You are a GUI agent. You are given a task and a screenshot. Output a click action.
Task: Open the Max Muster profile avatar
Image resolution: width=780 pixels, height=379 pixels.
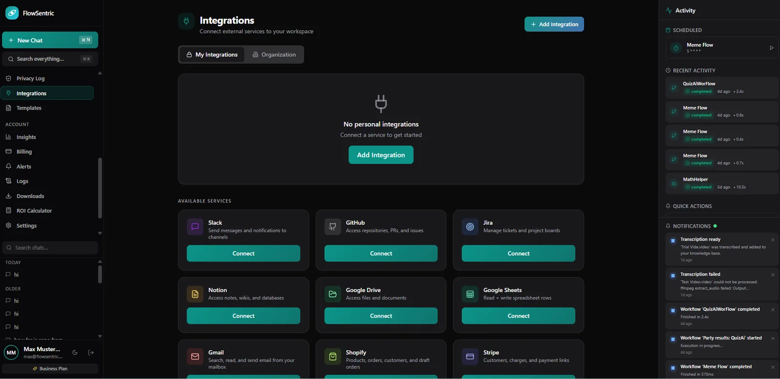pyautogui.click(x=11, y=353)
